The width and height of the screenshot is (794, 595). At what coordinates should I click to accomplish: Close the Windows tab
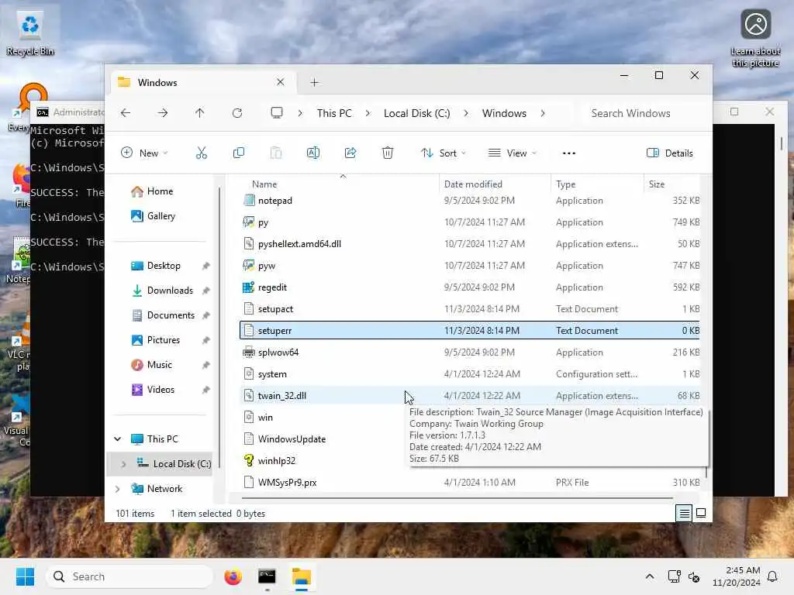281,82
